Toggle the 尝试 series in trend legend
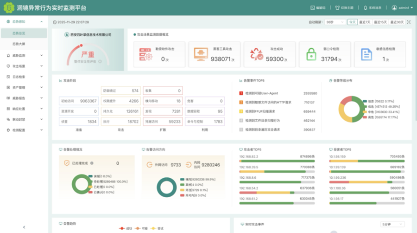The width and height of the screenshot is (417, 233). click(157, 228)
